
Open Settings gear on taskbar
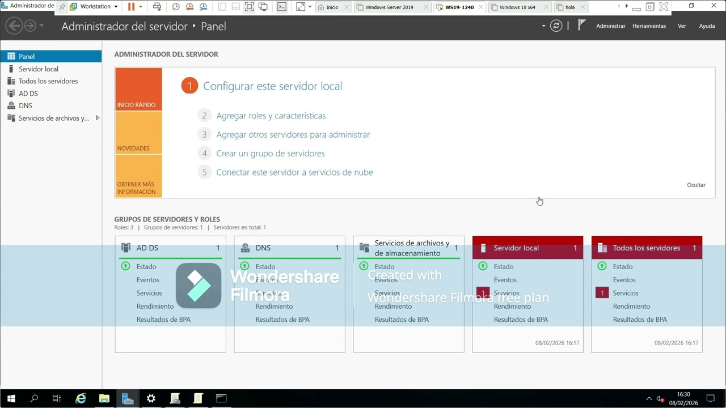coord(151,398)
